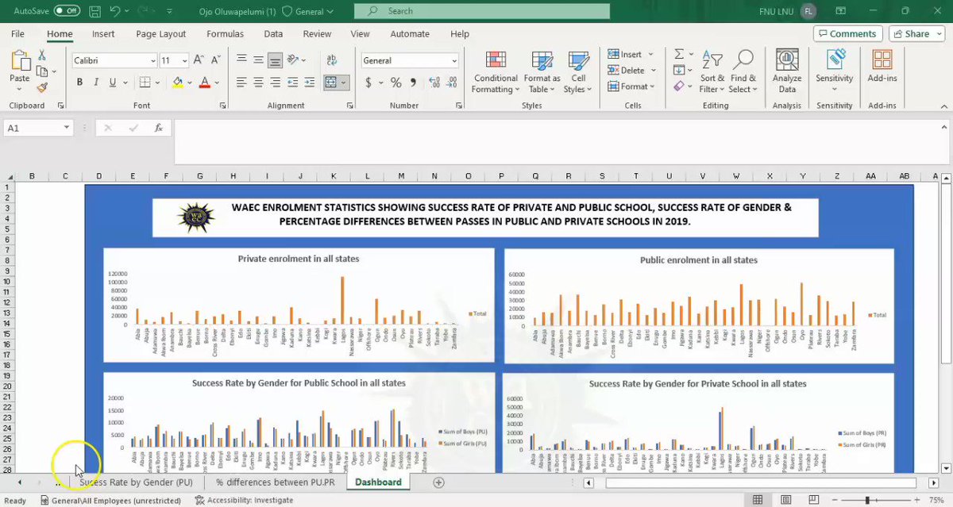Apply Underline formatting

(113, 83)
